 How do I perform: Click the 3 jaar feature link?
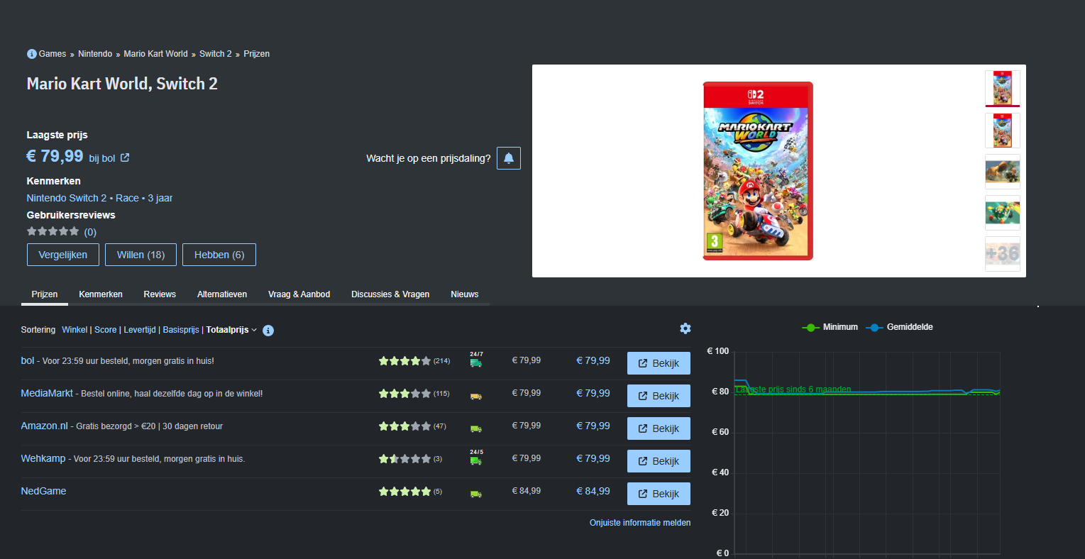pos(160,198)
